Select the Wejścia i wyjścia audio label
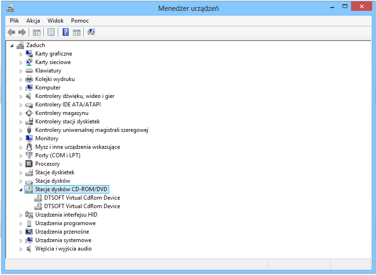This screenshot has width=376, height=275. (x=64, y=249)
